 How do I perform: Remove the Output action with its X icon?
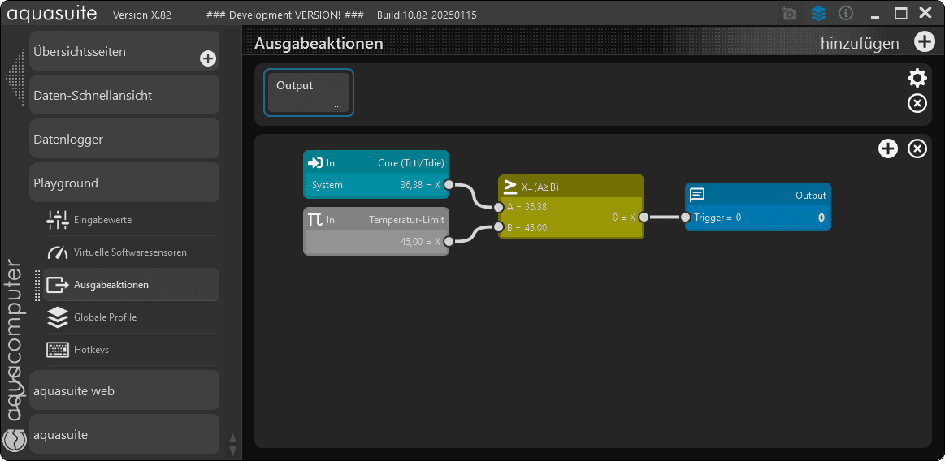click(917, 104)
